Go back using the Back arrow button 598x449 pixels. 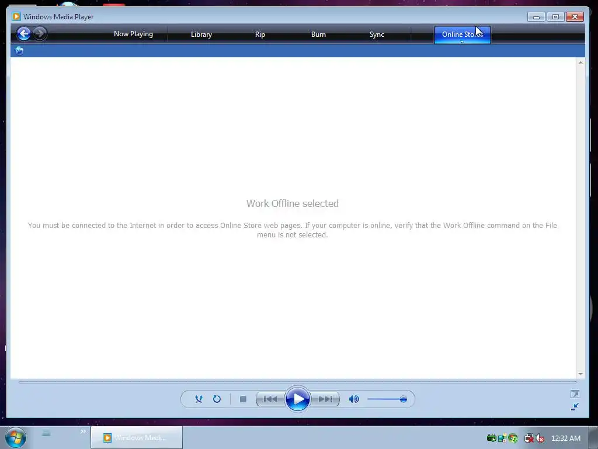tap(23, 33)
